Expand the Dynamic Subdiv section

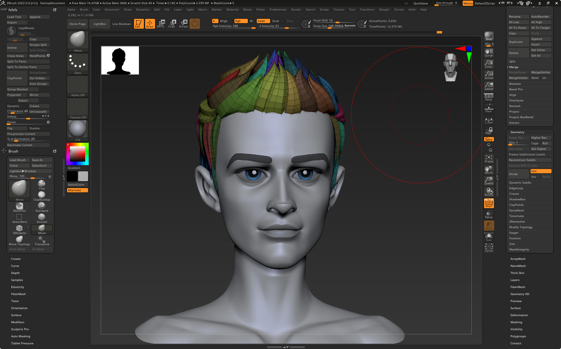click(520, 183)
